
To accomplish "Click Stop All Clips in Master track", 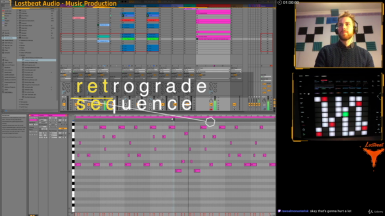I will point(262,66).
